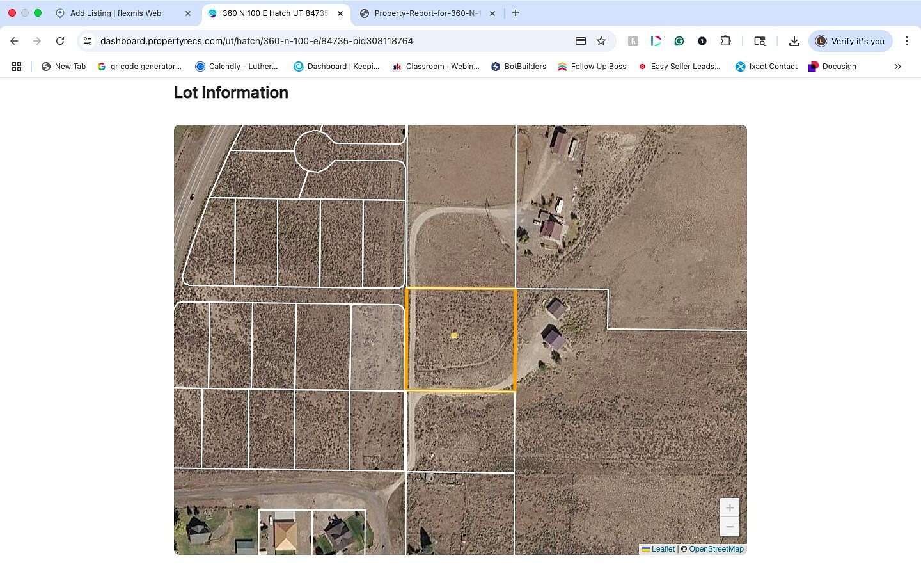This screenshot has height=576, width=921.
Task: Reload the property page
Action: (60, 41)
